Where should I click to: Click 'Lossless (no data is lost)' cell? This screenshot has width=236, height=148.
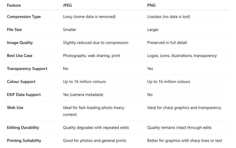pos(169,17)
